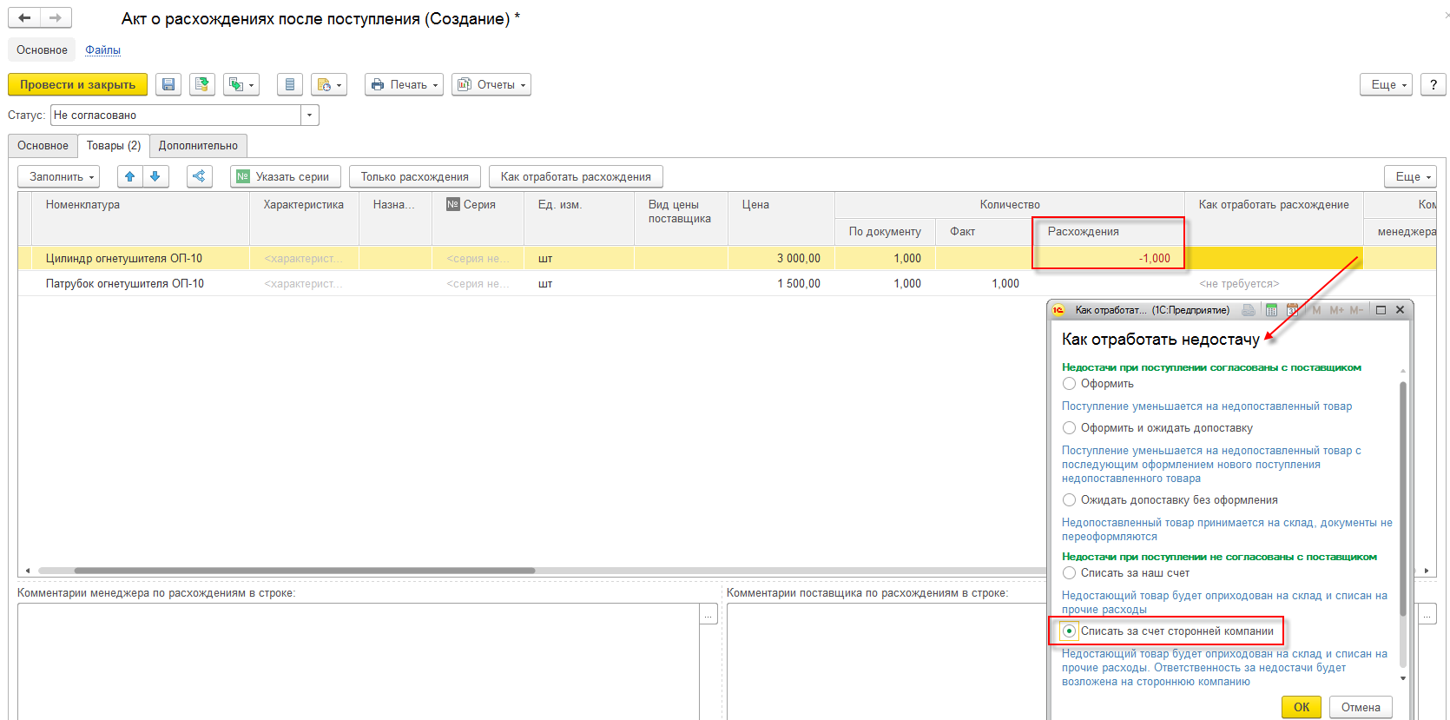The image size is (1450, 720).
Task: Click the M- memory subtract button
Action: (x=1356, y=310)
